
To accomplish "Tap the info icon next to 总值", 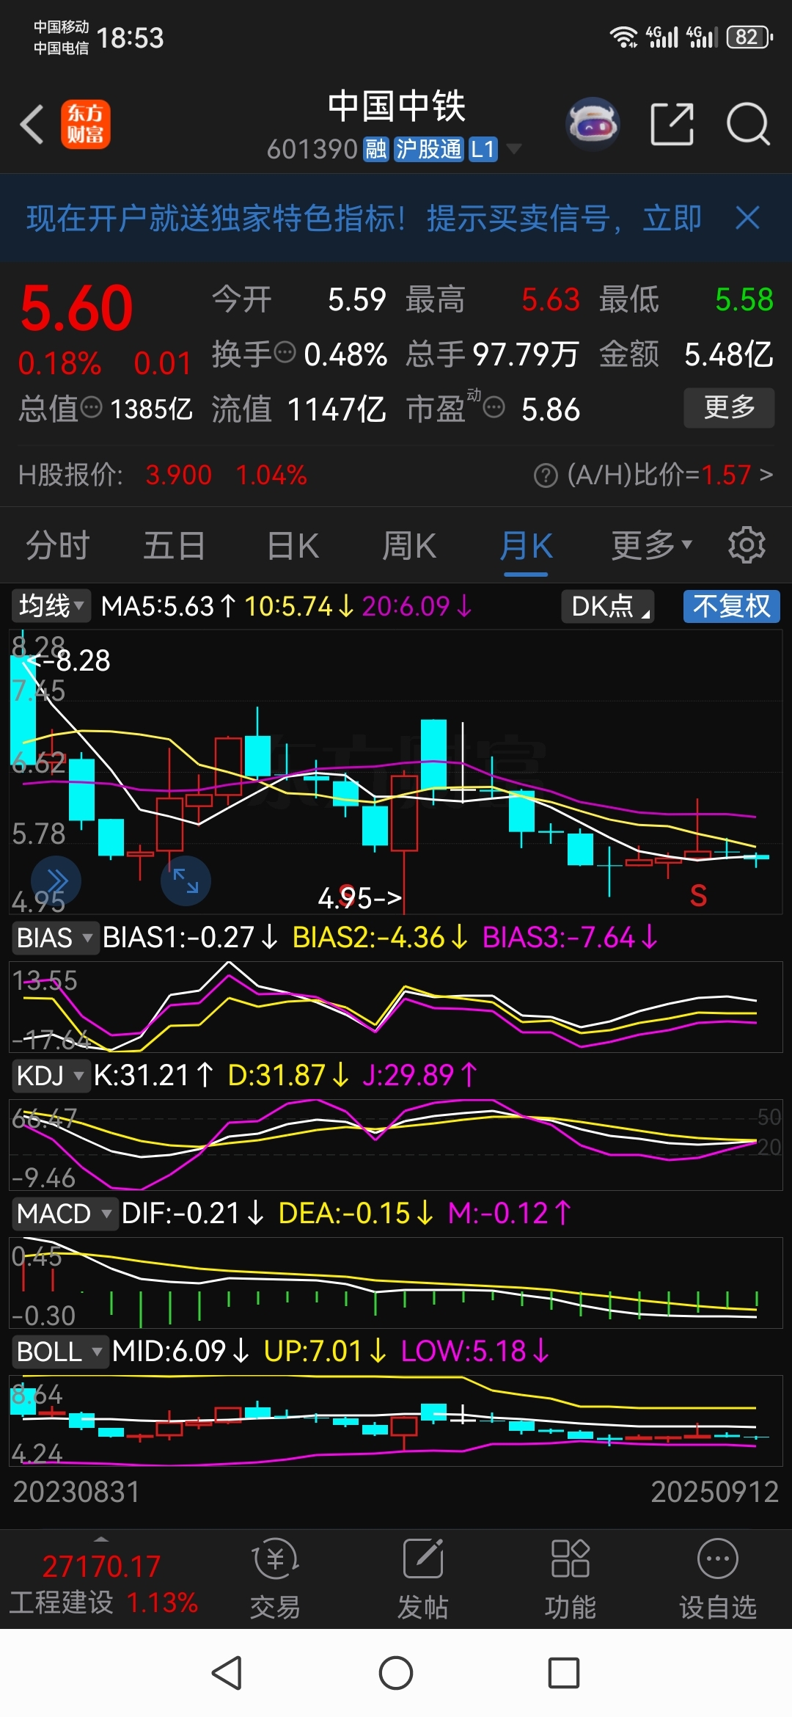I will click(91, 407).
